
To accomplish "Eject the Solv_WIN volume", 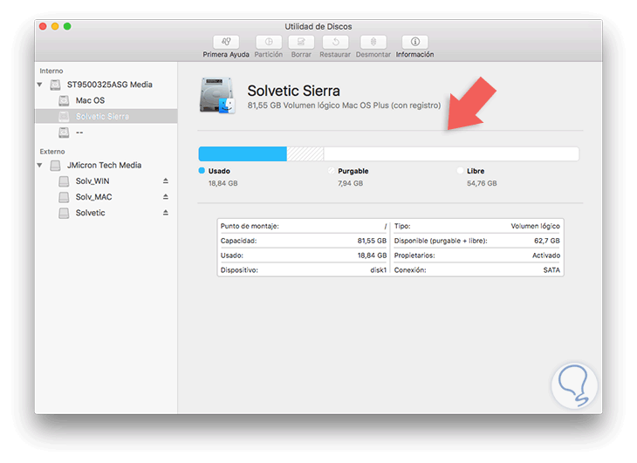I will pos(166,180).
